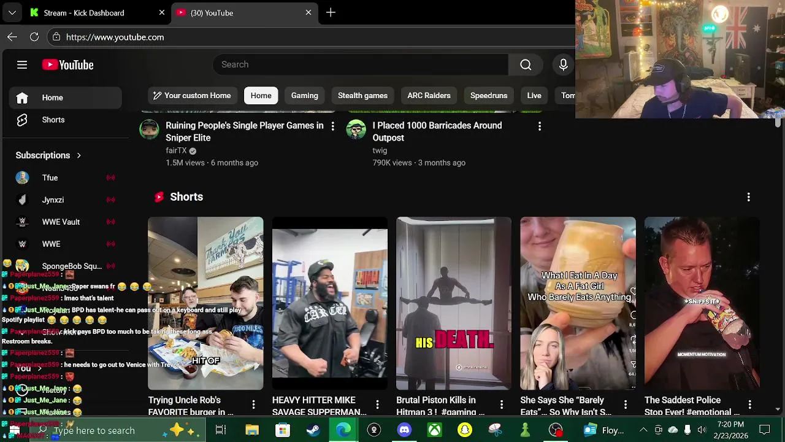Play Uncle Rob's burger short thumbnail
785x442 pixels.
pos(205,303)
